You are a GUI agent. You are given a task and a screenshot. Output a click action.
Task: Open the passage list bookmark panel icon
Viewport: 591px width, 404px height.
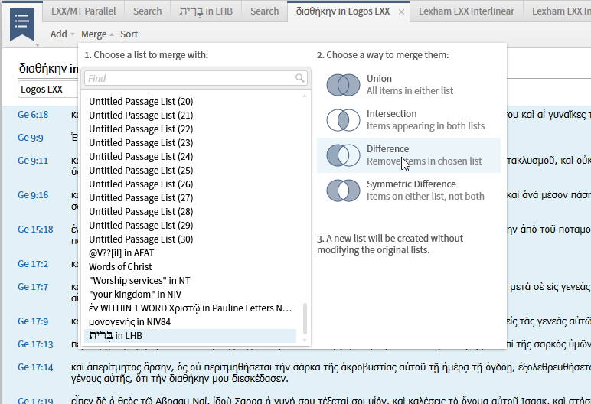coord(22,24)
